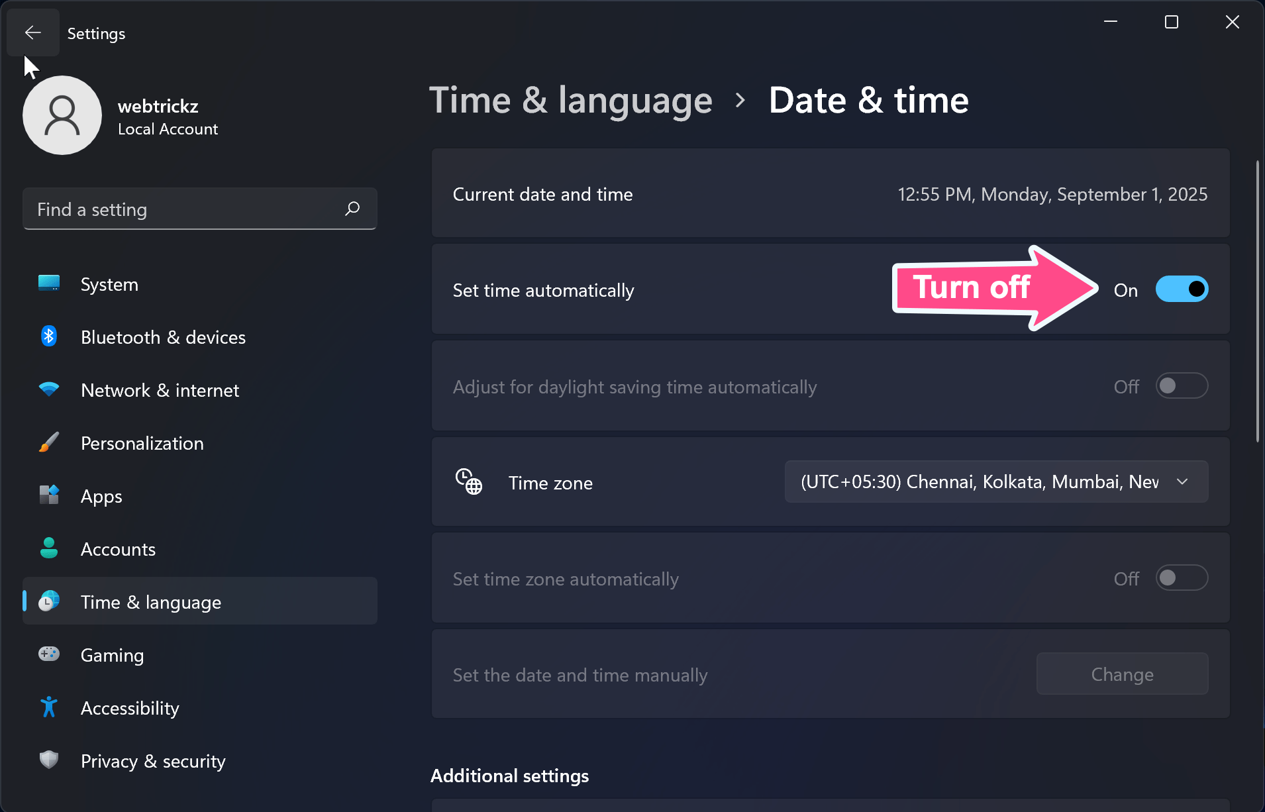1265x812 pixels.
Task: Click the back arrow button
Action: pos(32,32)
